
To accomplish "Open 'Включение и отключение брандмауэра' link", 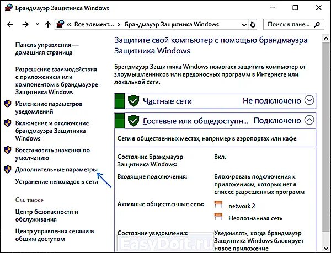I will [x=52, y=131].
